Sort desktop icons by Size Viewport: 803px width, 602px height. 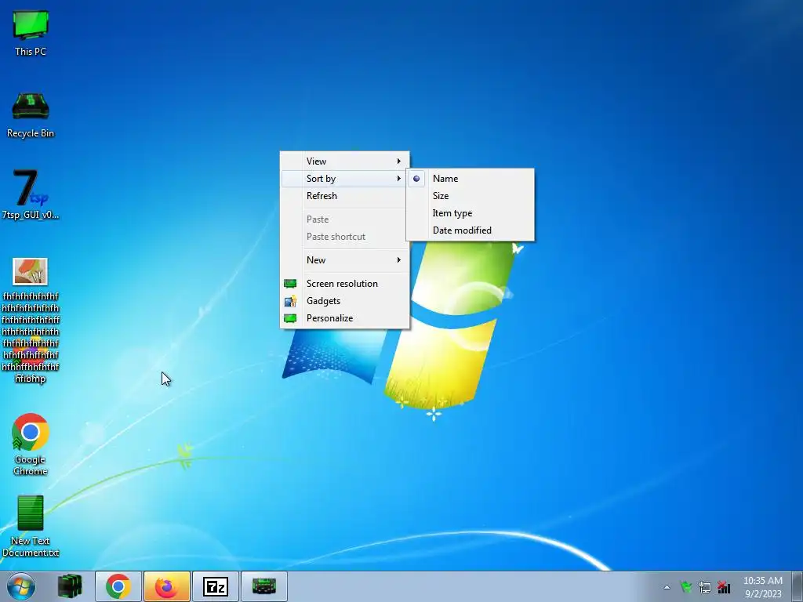point(471,196)
